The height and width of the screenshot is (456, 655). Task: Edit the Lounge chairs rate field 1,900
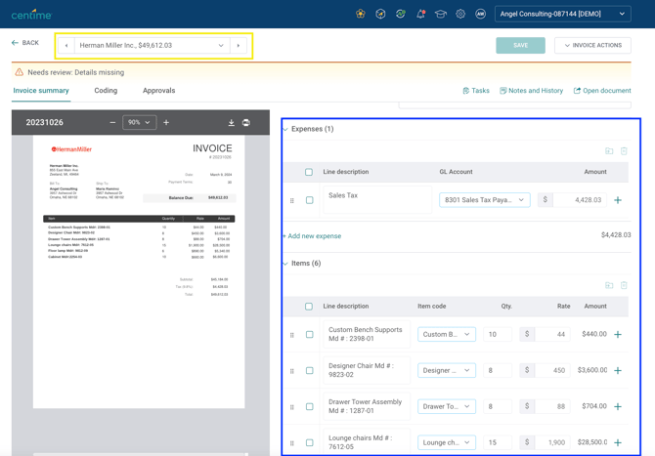[x=552, y=442]
